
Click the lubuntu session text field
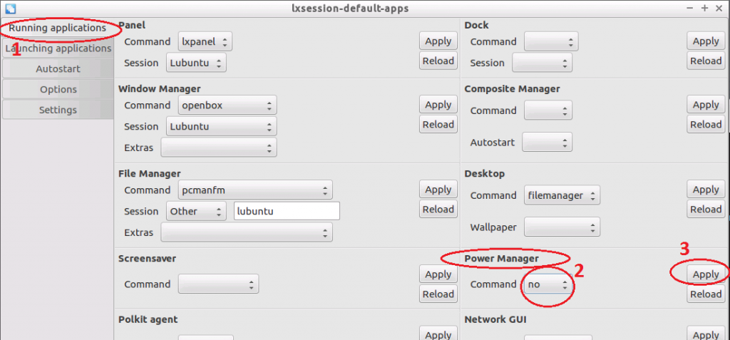click(287, 211)
